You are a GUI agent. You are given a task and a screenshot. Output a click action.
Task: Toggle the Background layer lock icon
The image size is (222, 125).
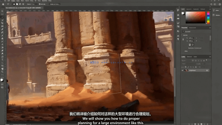207,70
